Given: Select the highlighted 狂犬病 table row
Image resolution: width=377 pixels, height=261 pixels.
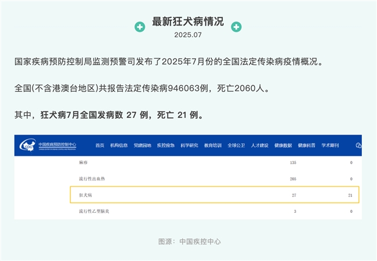Looking at the screenshot, I should click(x=215, y=195).
